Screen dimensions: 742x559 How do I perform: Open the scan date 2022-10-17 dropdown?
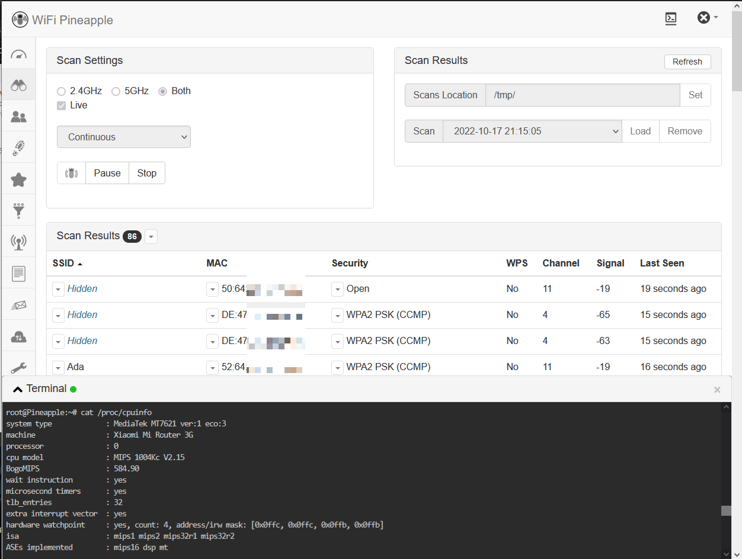(x=532, y=131)
